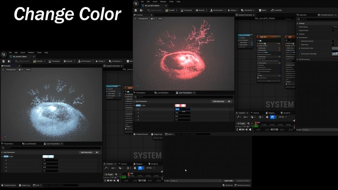Click the blue Color swatch in User Parameters
Viewport: 338px width, 190px height.
point(48,157)
